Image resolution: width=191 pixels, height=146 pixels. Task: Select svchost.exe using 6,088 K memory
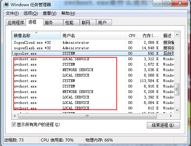[93, 75]
